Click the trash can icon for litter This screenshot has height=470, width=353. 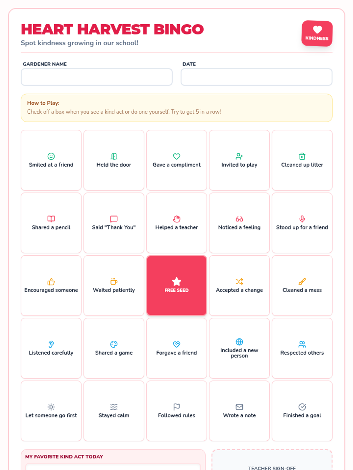click(302, 156)
